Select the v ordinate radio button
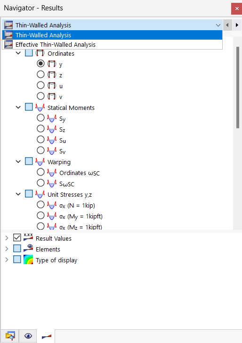Viewport: 242px width, 343px height. pos(40,96)
